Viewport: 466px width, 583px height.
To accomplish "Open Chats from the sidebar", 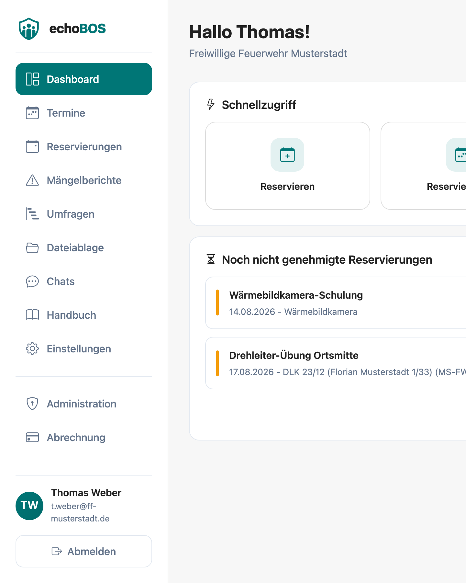I will click(x=84, y=281).
